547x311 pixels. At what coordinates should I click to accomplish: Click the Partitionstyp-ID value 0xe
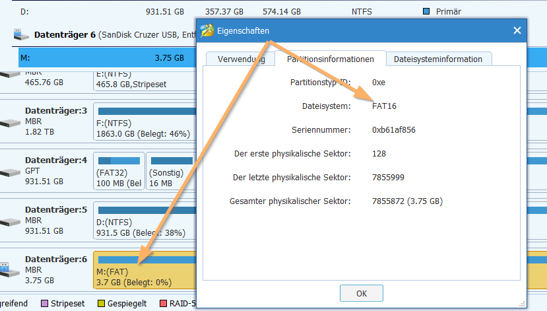tap(379, 83)
